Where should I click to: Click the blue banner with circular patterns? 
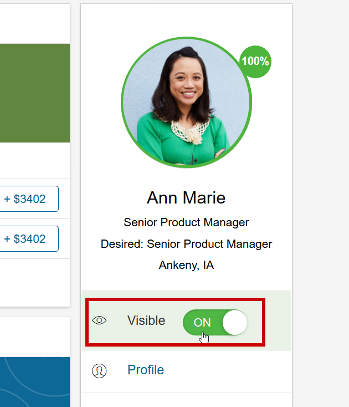click(x=35, y=382)
